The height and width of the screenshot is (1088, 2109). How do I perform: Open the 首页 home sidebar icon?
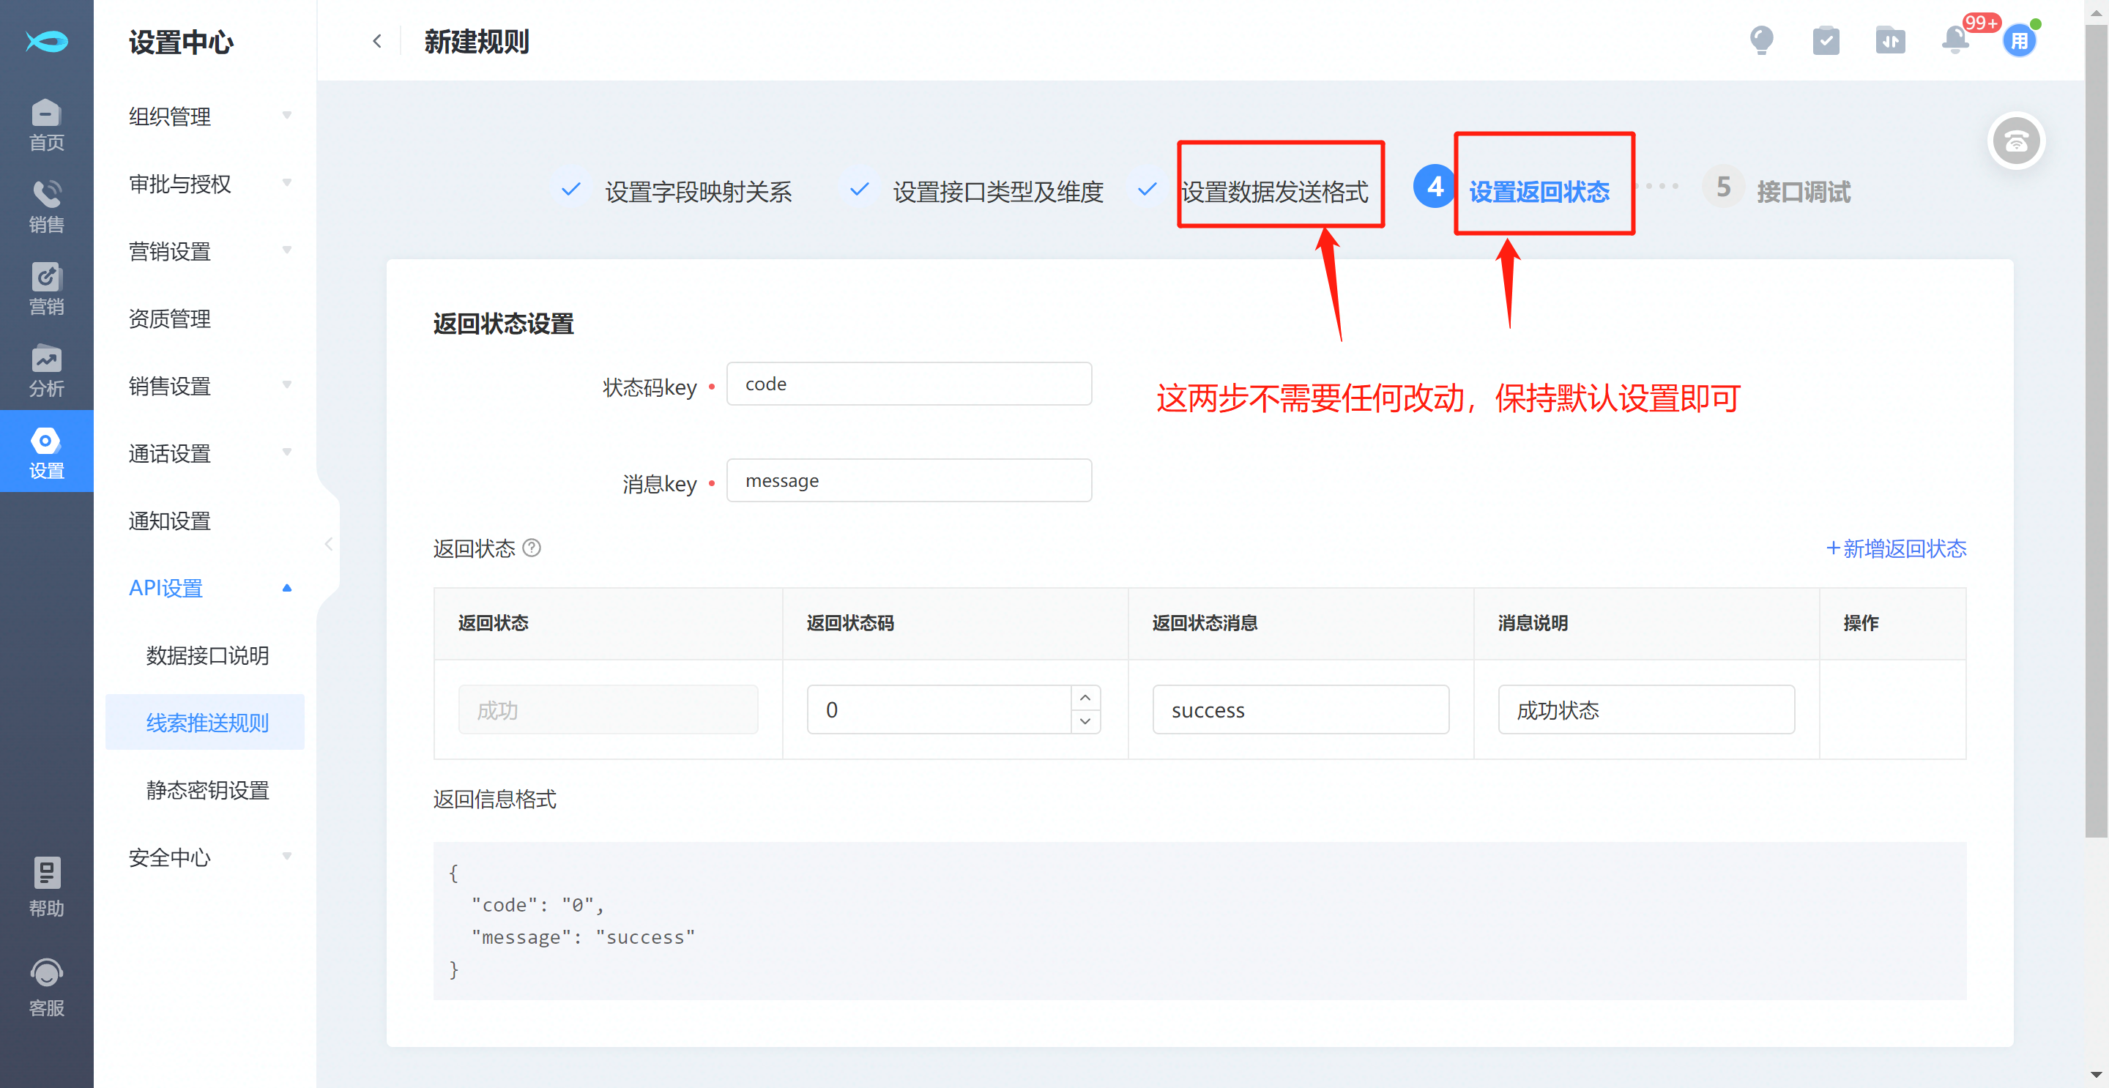47,124
